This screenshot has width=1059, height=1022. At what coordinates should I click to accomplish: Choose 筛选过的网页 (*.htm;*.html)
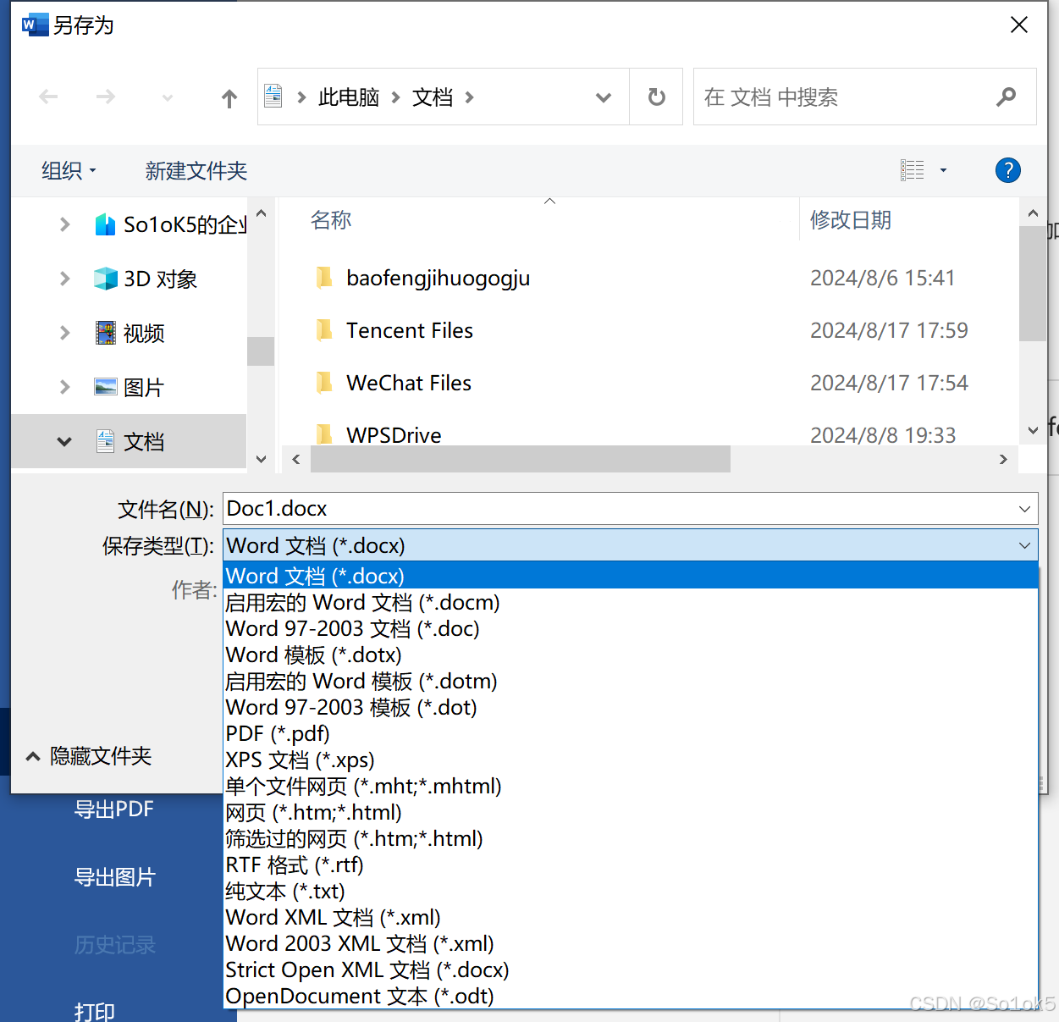[x=630, y=838]
